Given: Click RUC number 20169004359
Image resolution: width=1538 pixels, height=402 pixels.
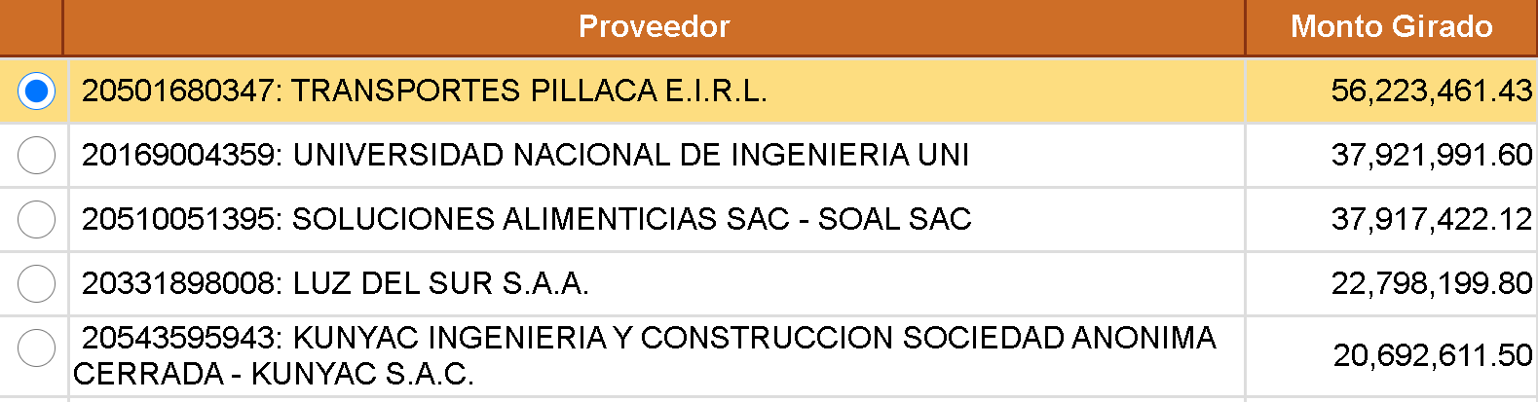Looking at the screenshot, I should click(179, 155).
